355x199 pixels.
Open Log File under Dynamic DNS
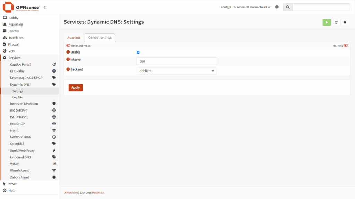17,97
